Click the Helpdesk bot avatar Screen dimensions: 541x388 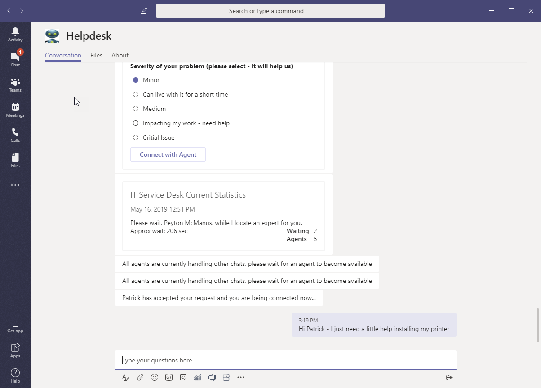point(52,36)
